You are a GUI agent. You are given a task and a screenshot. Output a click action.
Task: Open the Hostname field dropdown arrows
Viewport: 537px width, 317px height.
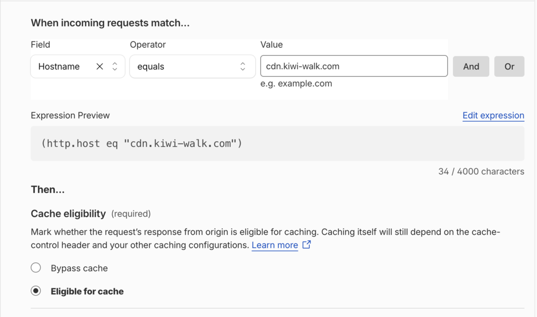[115, 67]
